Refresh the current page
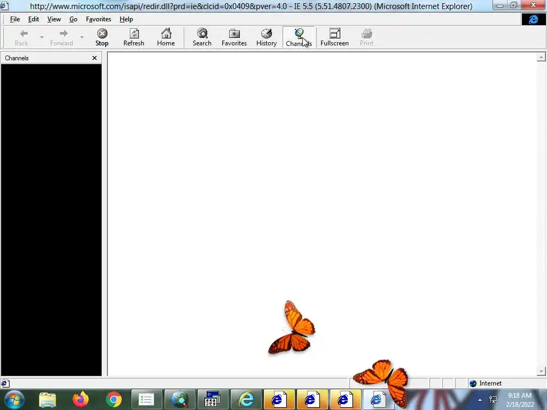 click(134, 37)
